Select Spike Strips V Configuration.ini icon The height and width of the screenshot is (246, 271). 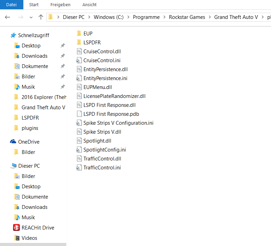[79, 123]
